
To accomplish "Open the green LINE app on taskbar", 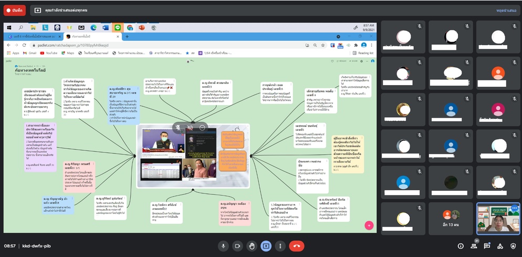I will [118, 28].
